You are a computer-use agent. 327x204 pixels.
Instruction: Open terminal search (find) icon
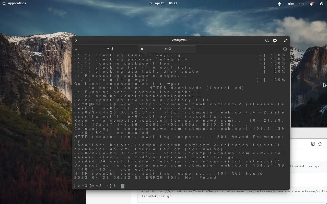click(267, 41)
